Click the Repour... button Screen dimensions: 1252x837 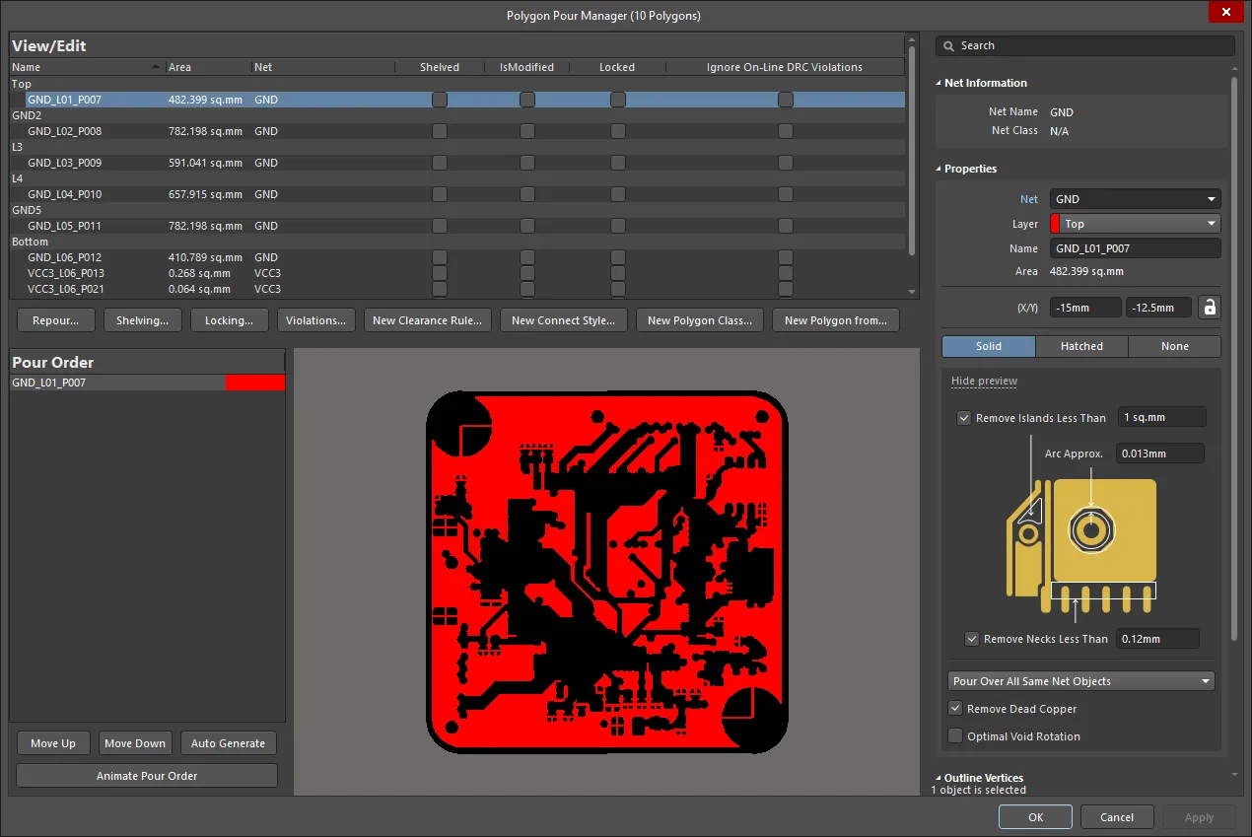(x=56, y=320)
